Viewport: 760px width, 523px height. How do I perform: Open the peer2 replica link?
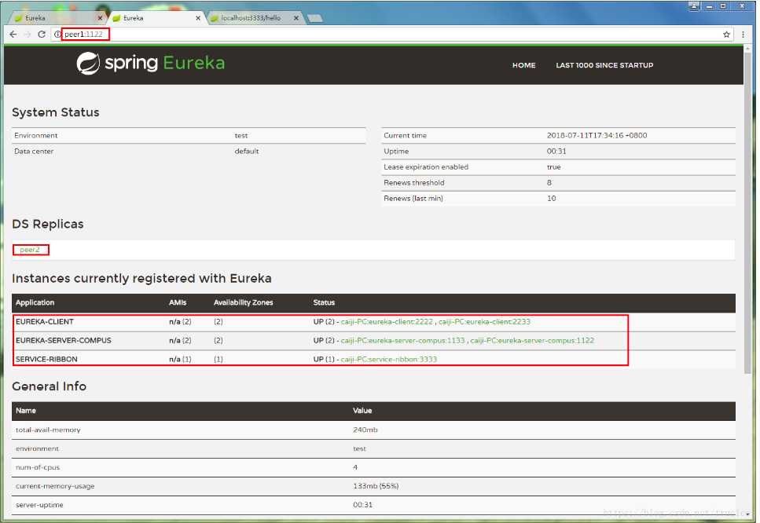tap(30, 250)
